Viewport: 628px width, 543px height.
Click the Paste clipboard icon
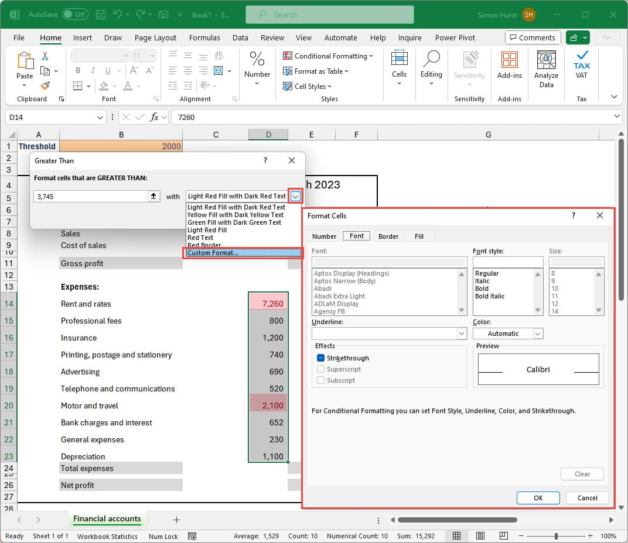pos(25,61)
